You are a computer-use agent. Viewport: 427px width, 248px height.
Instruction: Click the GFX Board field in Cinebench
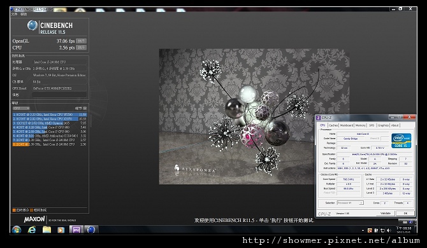(x=59, y=88)
